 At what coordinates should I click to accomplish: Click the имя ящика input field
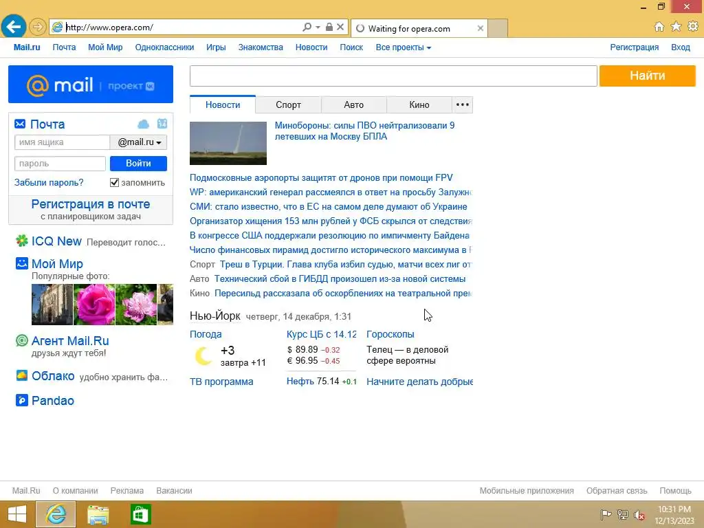[x=63, y=142]
